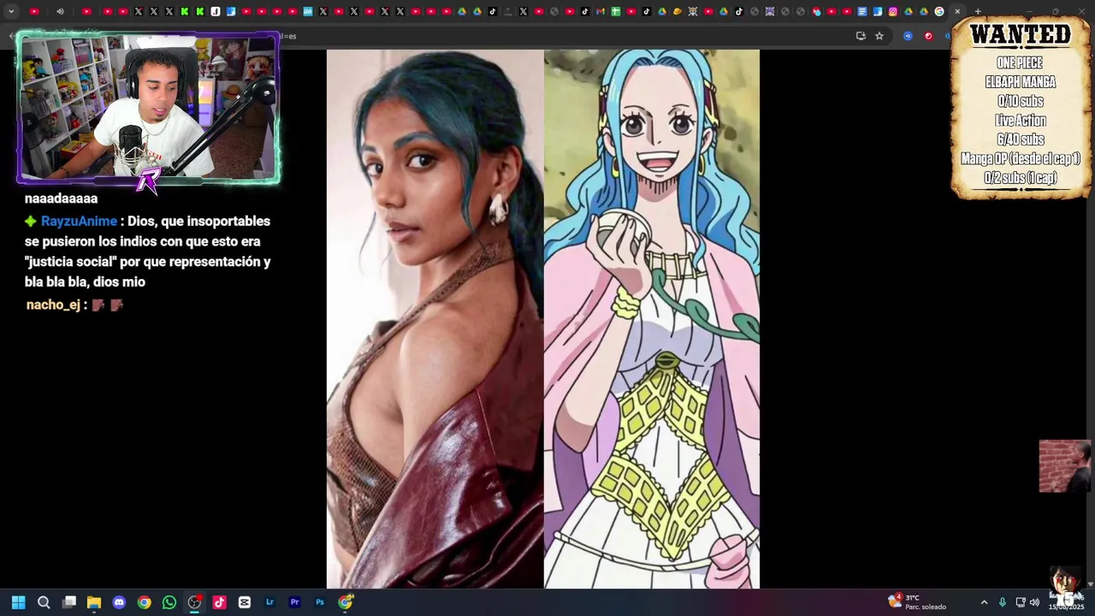Click the microphone tray icon

coord(1003,602)
